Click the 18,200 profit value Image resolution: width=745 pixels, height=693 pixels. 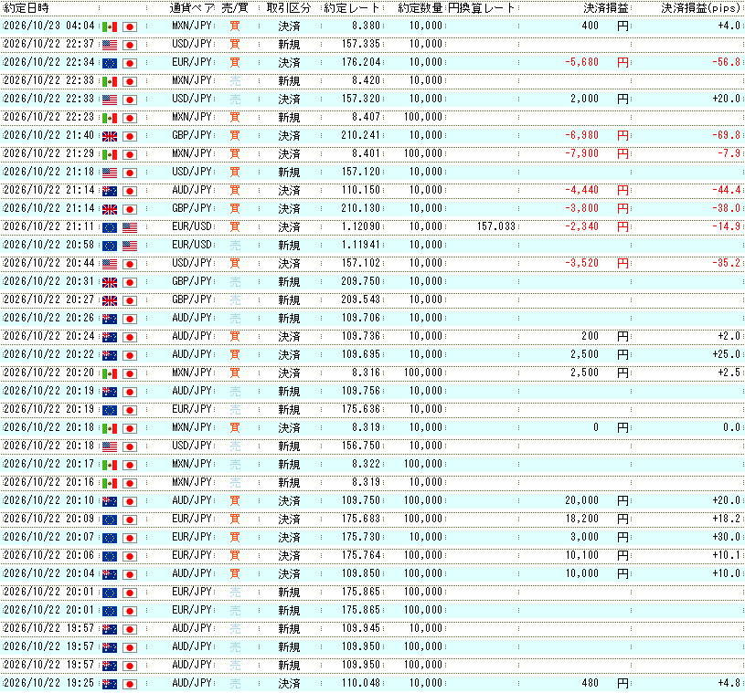click(582, 519)
